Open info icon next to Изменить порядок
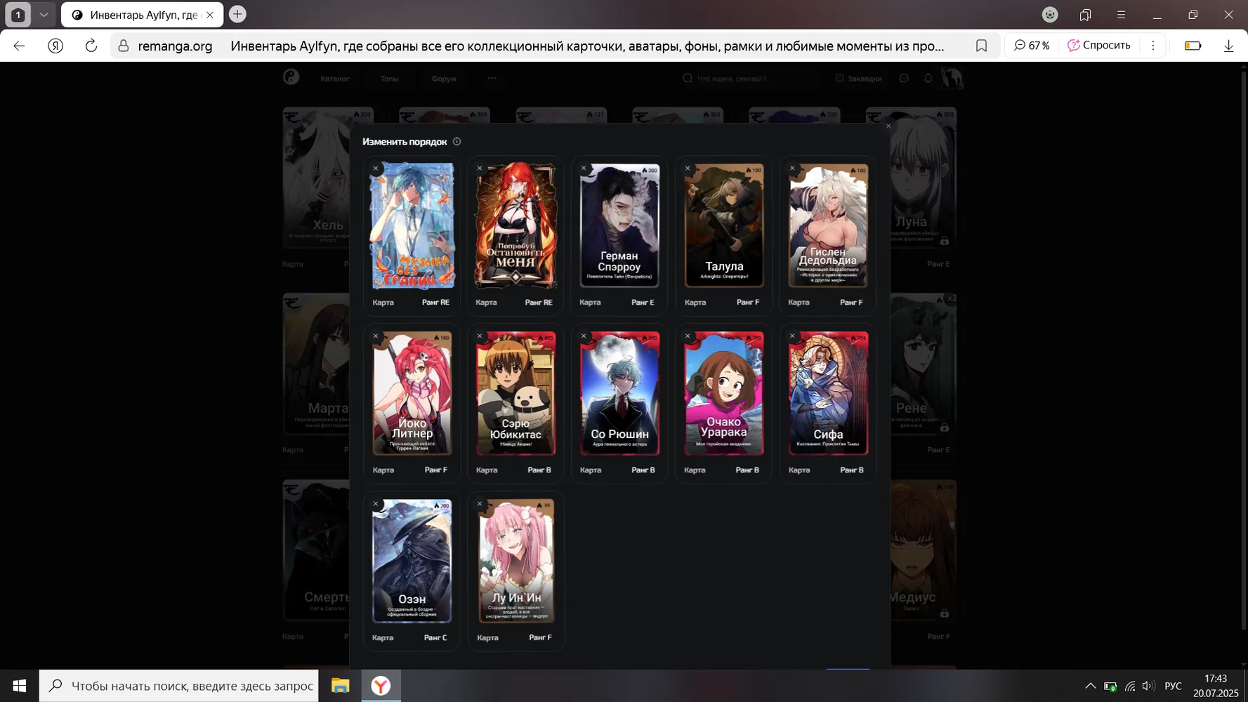Screen dimensions: 1248x702 457,142
